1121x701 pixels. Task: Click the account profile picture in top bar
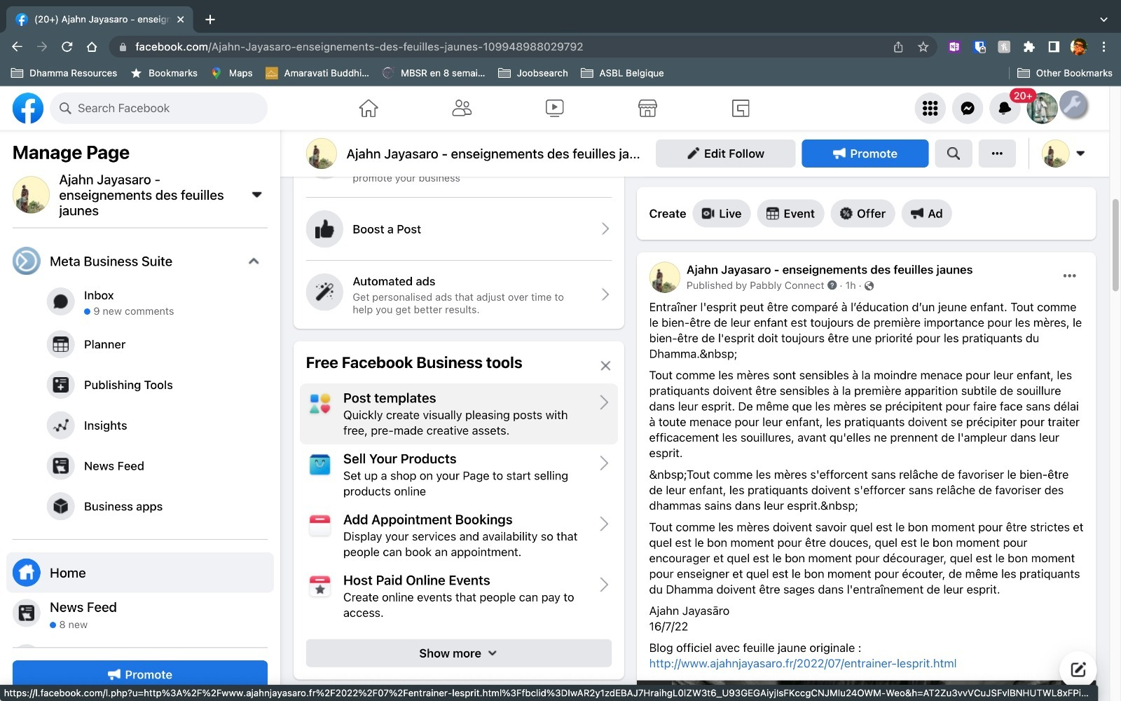coord(1042,108)
